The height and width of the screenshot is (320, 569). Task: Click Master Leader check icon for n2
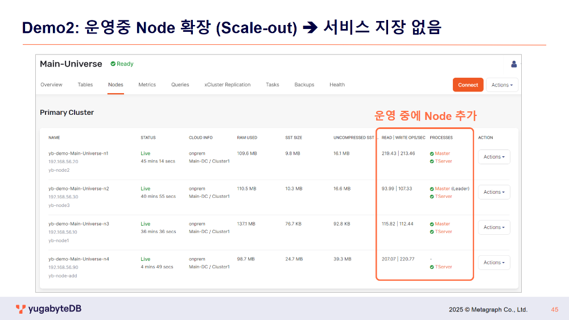432,189
